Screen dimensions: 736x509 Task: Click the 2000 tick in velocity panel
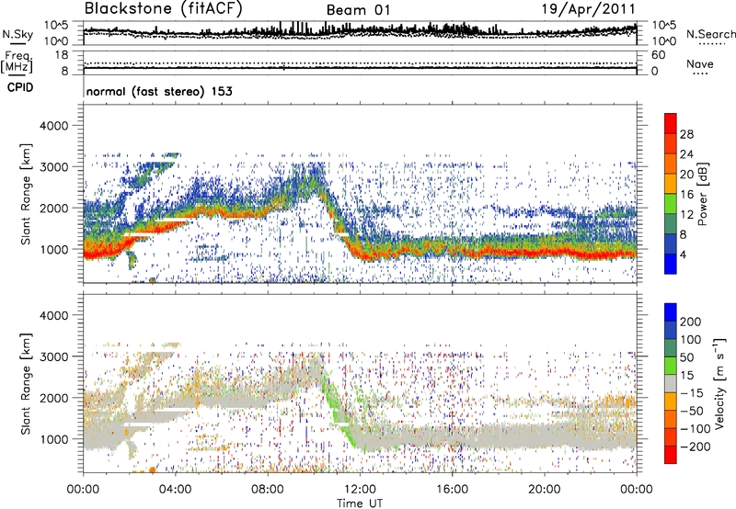tap(54, 398)
